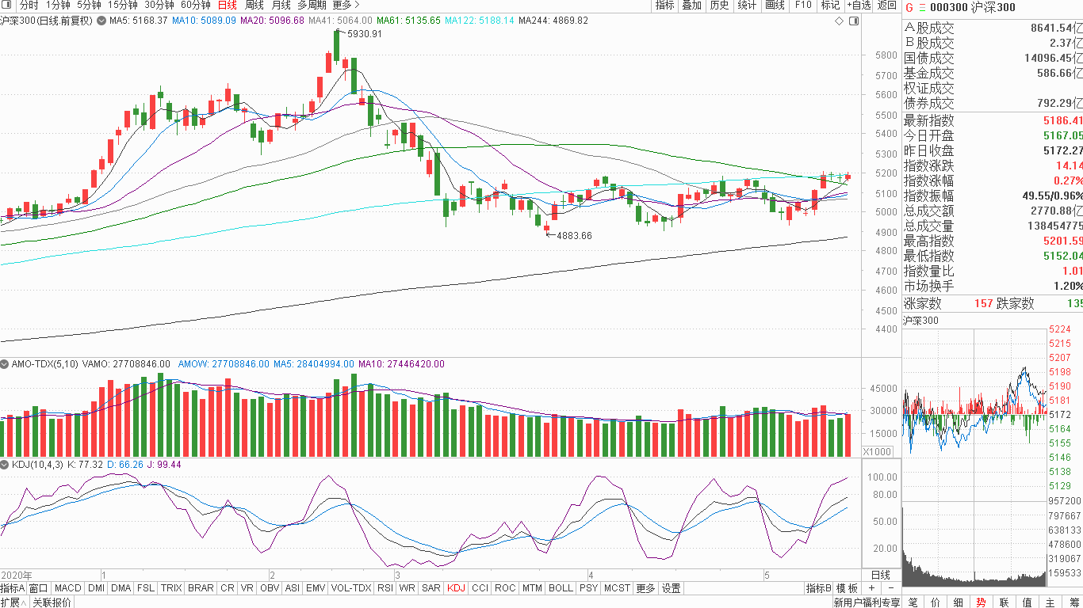Switch to the 笔 tab
Viewport: 1083px width, 608px height.
coord(913,602)
